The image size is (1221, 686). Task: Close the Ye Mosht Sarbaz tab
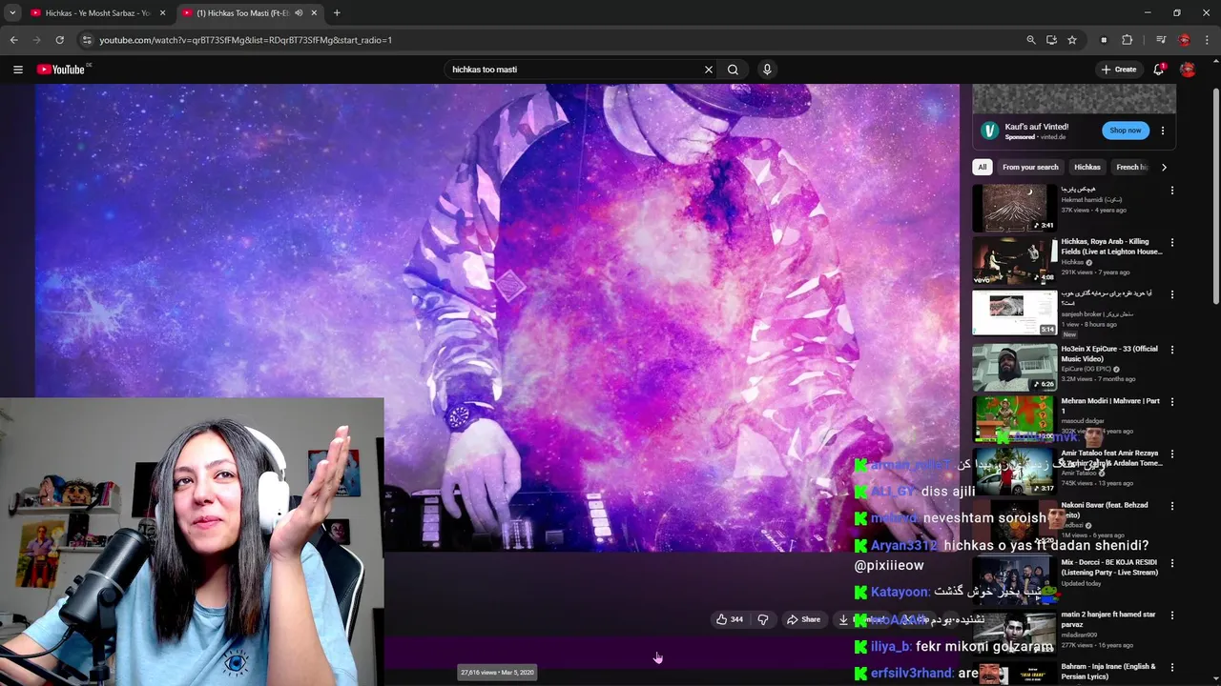pos(162,13)
